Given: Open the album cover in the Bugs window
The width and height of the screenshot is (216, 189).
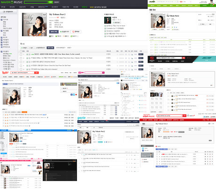Looking at the screenshot, I should coord(12,96).
